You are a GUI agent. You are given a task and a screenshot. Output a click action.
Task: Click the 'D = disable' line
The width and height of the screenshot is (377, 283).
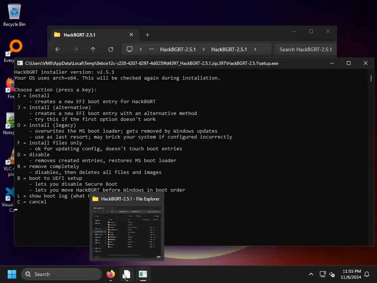(34, 154)
